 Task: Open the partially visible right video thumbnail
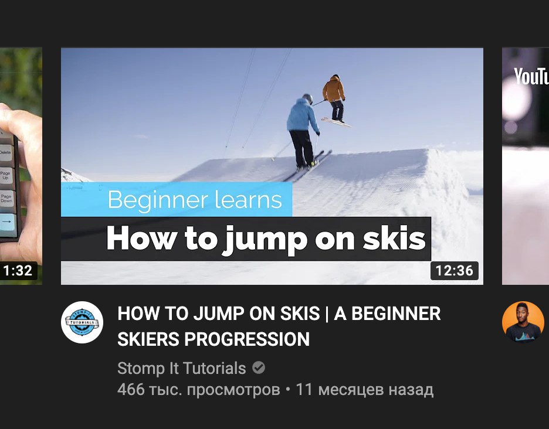pos(526,166)
